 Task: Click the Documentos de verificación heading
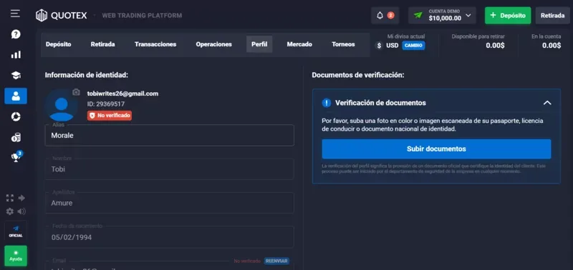358,76
